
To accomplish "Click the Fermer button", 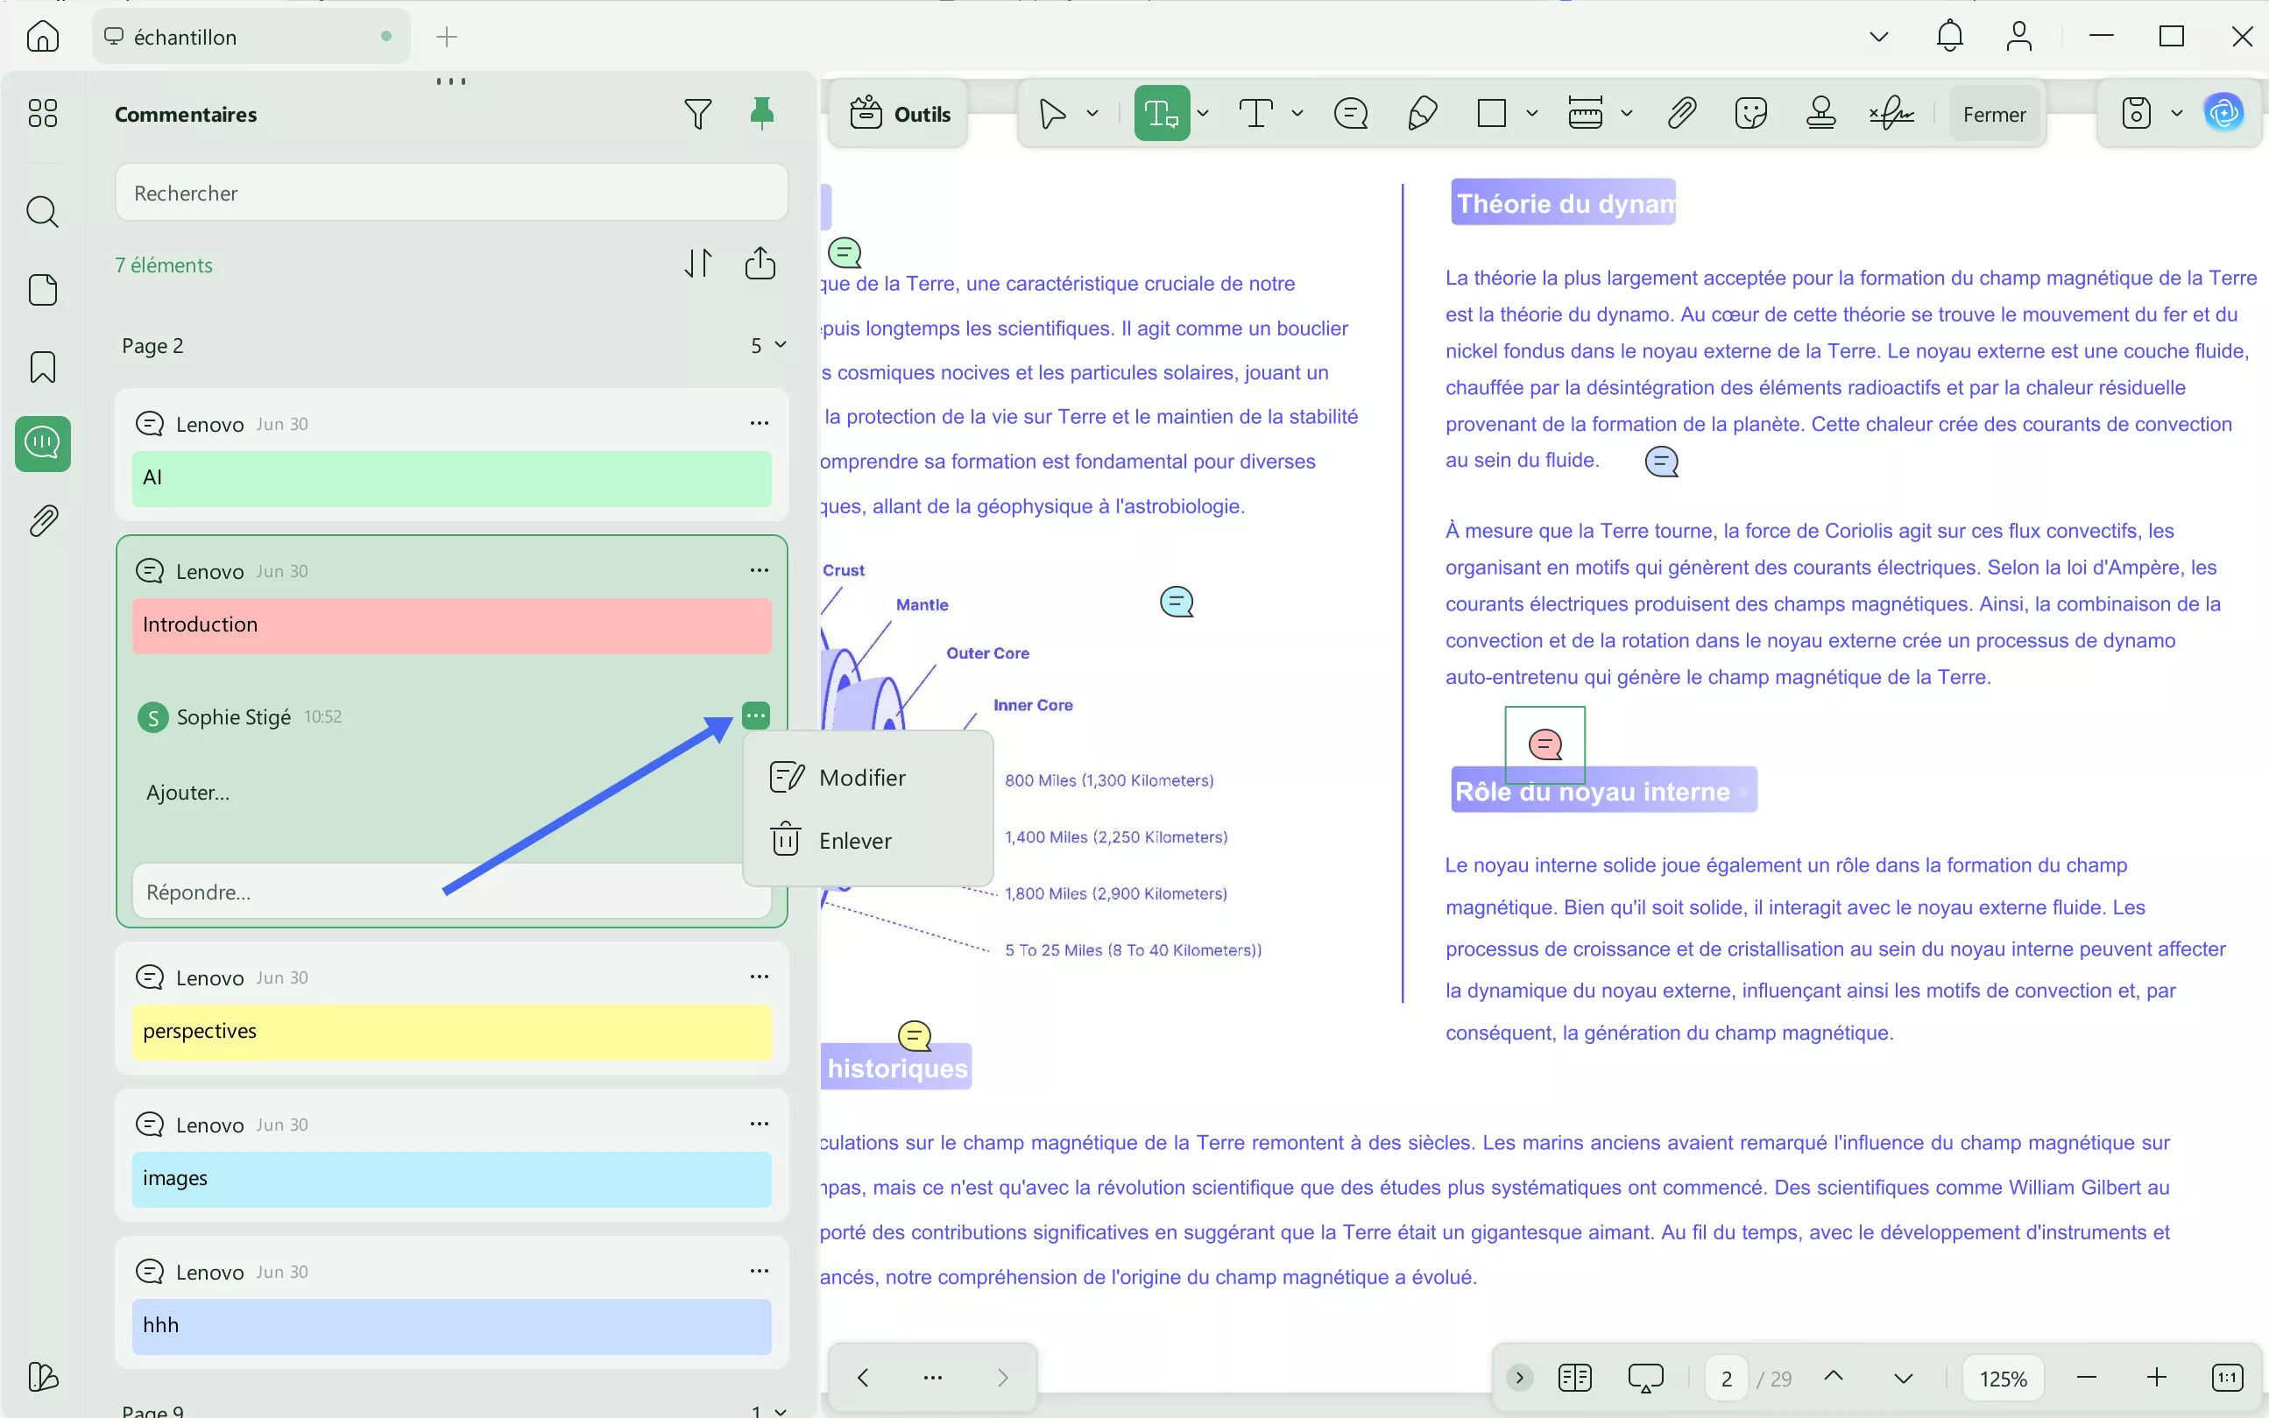I will pos(1994,115).
